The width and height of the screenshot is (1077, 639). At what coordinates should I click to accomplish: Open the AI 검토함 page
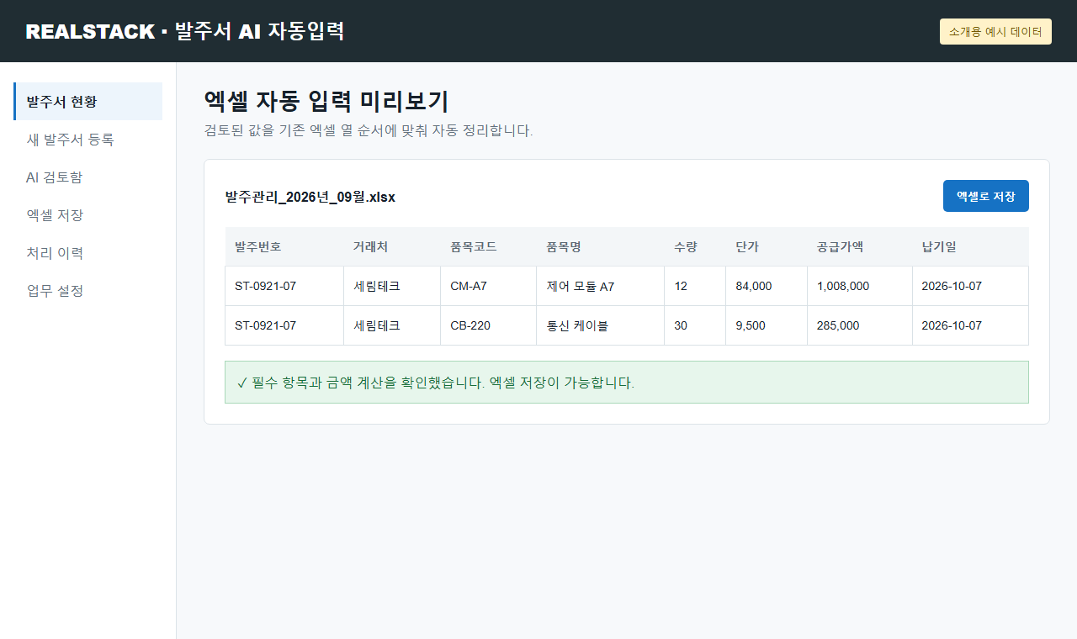click(88, 177)
